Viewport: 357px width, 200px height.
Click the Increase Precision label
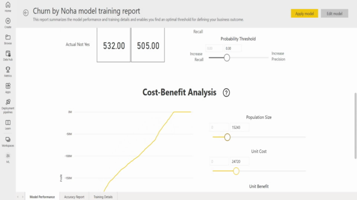278,56
